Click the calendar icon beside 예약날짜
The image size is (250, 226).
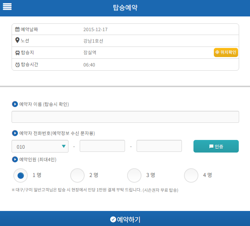coord(17,29)
